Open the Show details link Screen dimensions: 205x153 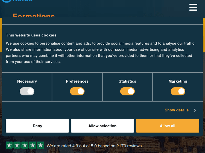click(177, 110)
